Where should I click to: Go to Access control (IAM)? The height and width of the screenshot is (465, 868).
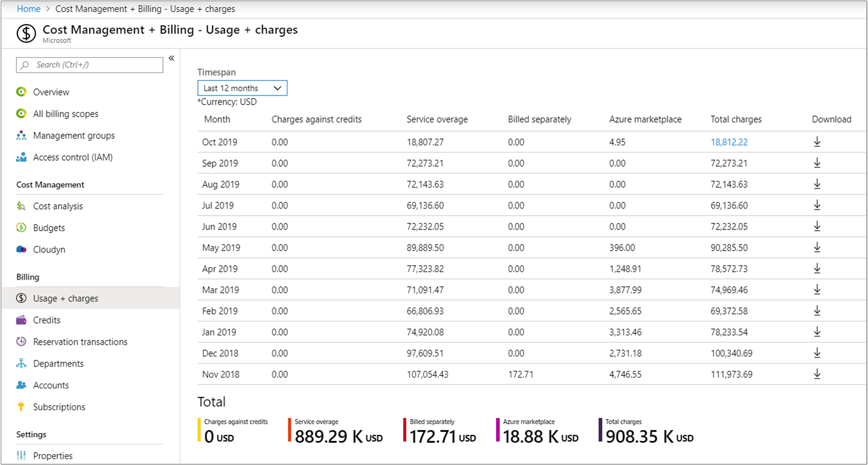(72, 158)
